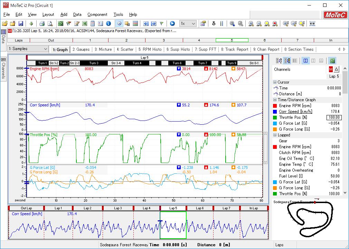Click the Throttle Pos value box 100.00

click(334, 117)
